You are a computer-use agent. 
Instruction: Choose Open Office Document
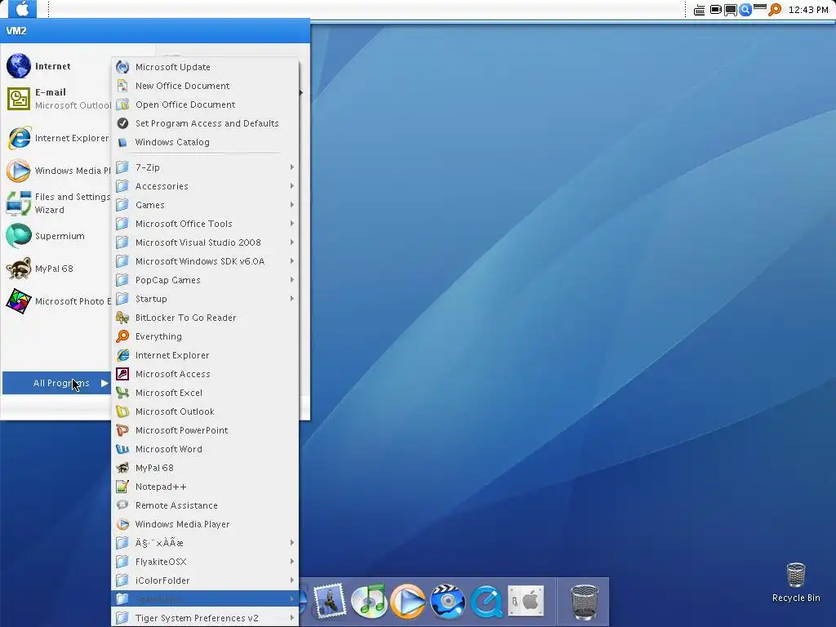pos(205,104)
